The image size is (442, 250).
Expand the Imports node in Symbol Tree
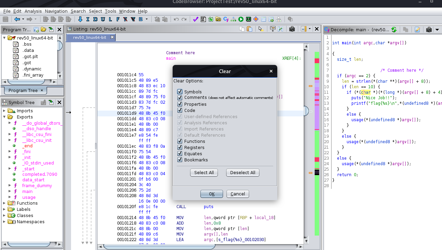click(x=4, y=111)
